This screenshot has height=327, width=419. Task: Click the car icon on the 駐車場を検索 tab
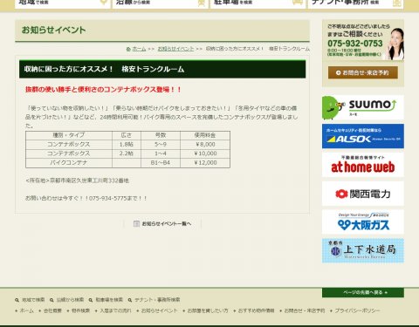(298, 3)
